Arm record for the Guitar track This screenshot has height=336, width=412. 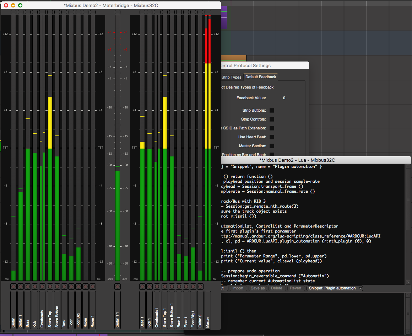click(x=13, y=287)
